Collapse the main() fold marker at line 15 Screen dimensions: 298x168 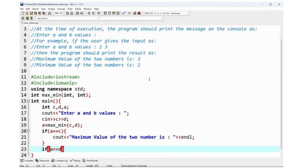[28, 101]
